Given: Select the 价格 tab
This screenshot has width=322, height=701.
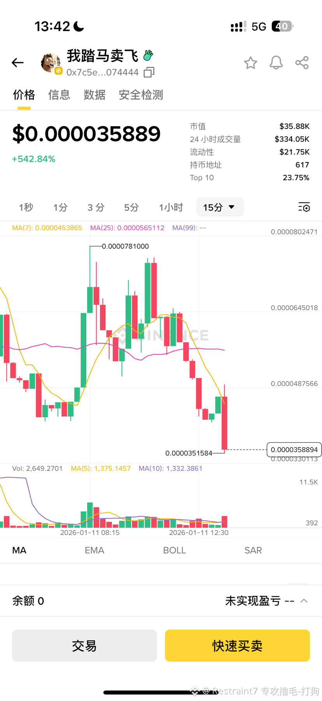Looking at the screenshot, I should coord(24,95).
